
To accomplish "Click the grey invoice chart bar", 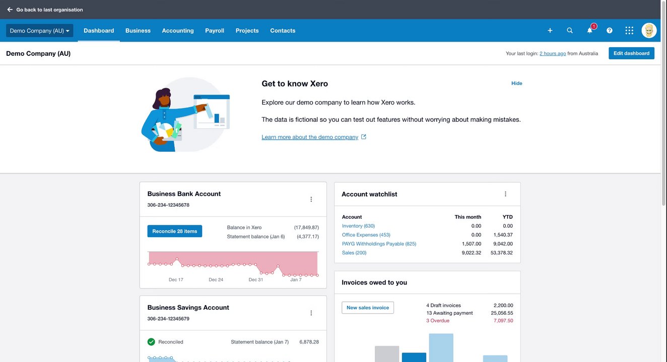I will click(387, 354).
